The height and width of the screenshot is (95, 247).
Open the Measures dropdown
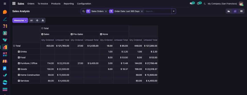point(20,20)
